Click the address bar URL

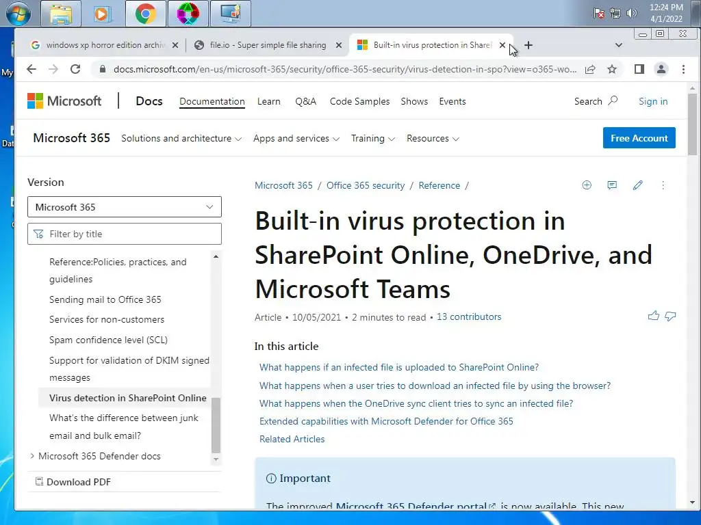coord(344,69)
